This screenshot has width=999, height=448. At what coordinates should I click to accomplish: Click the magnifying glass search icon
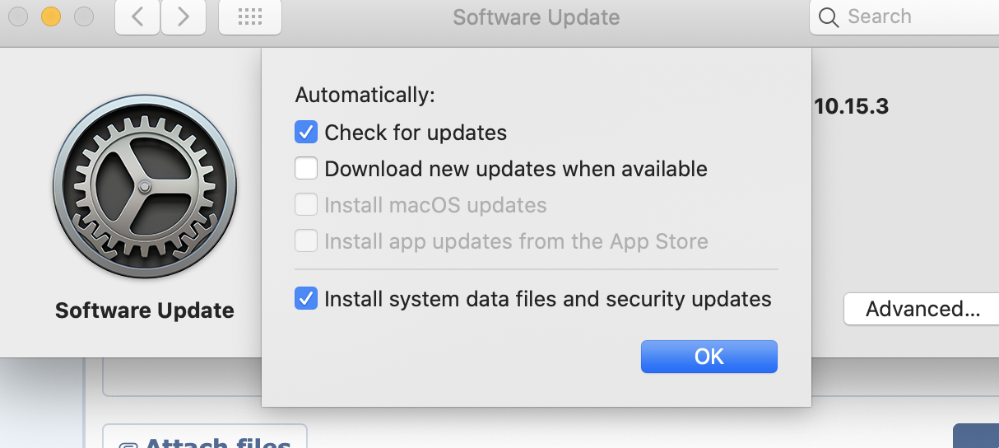829,17
